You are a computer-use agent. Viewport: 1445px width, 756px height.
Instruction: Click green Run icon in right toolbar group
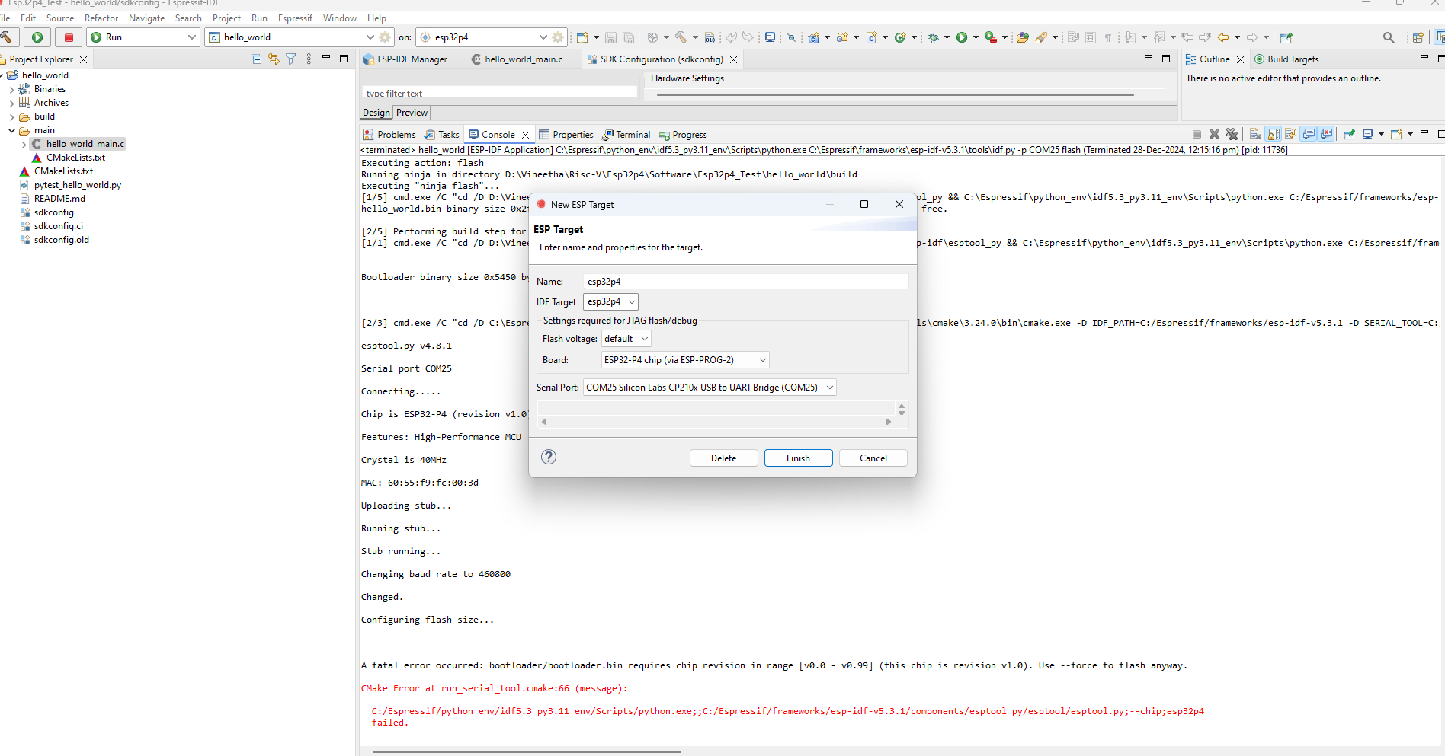tap(962, 37)
